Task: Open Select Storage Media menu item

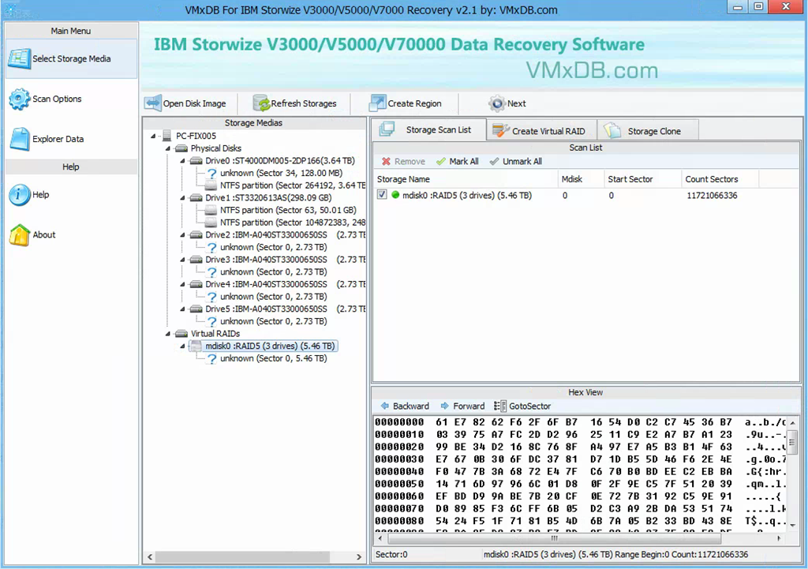Action: [x=72, y=58]
